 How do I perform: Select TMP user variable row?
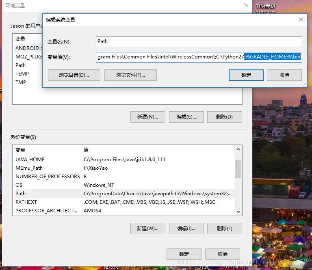click(x=28, y=82)
